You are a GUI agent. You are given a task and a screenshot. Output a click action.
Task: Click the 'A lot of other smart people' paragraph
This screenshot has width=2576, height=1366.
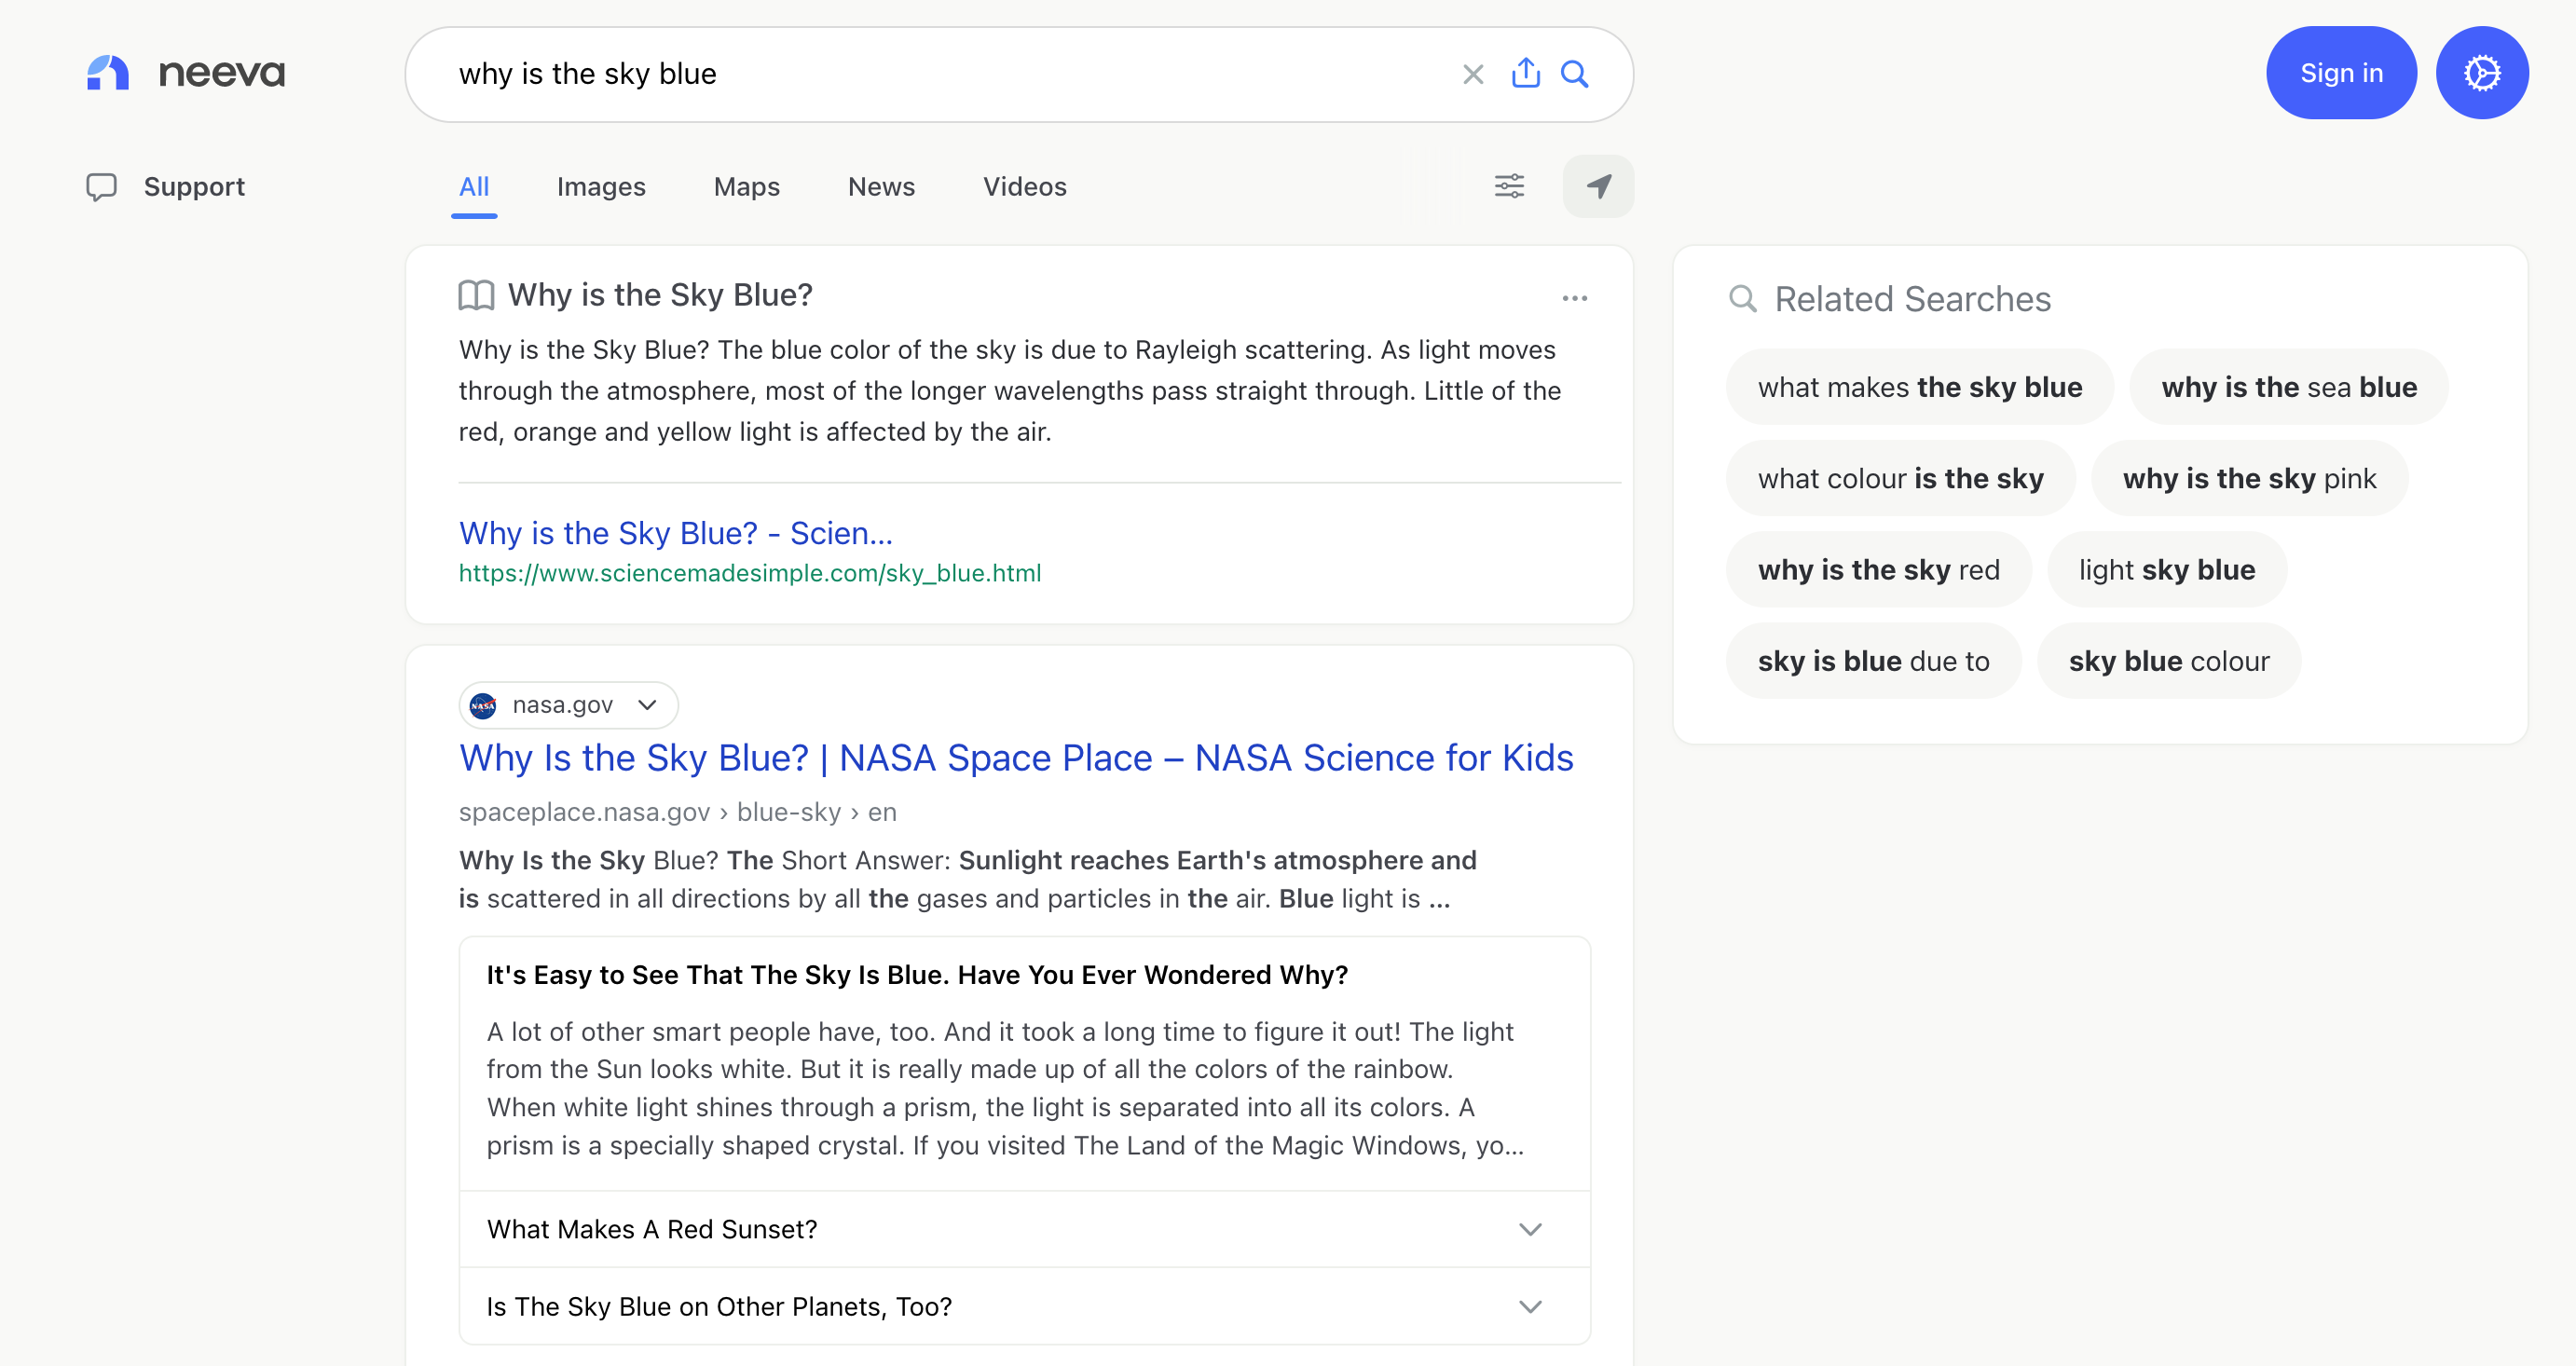[x=1005, y=1088]
